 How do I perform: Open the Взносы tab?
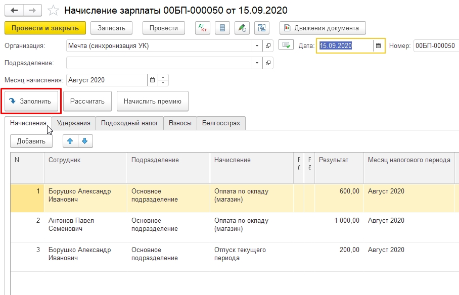point(180,123)
